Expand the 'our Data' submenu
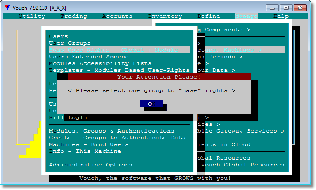 pos(216,70)
